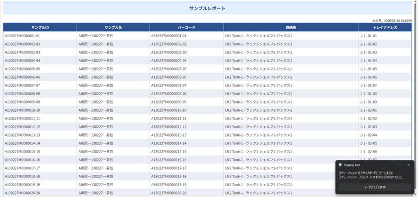This screenshot has height=197, width=418.
Task: Click the scrollbar down arrow at bottom right
Action: pos(415,195)
